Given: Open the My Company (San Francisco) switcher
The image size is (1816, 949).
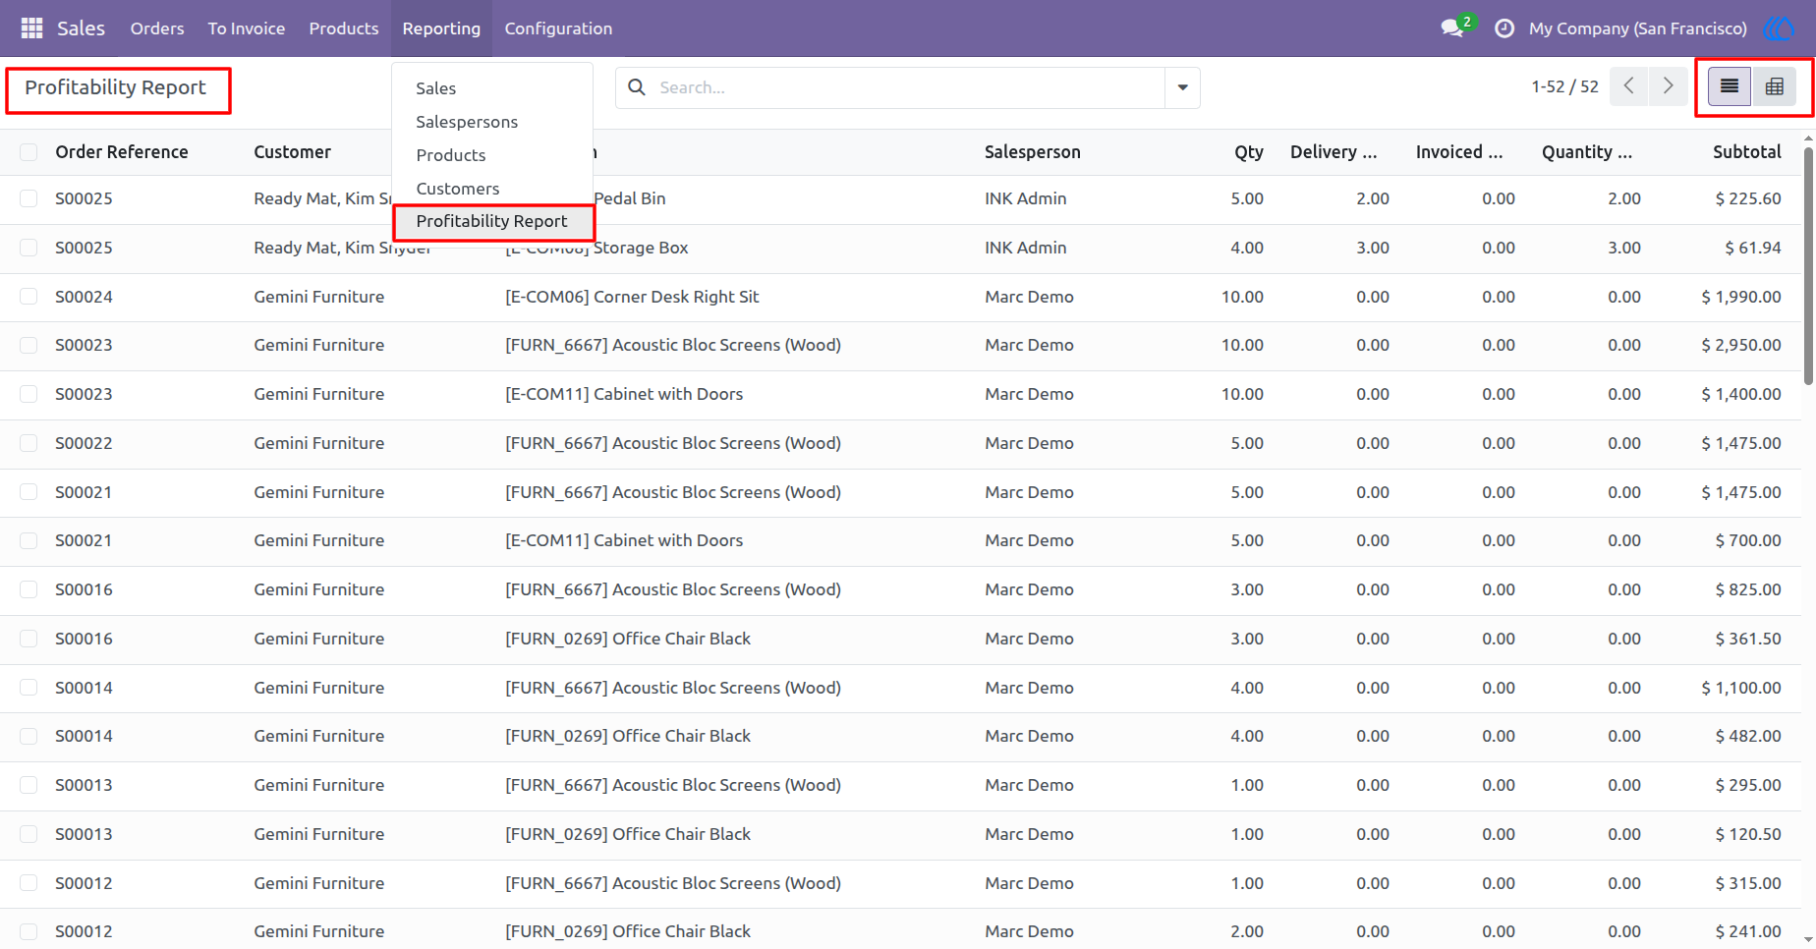Looking at the screenshot, I should tap(1637, 28).
